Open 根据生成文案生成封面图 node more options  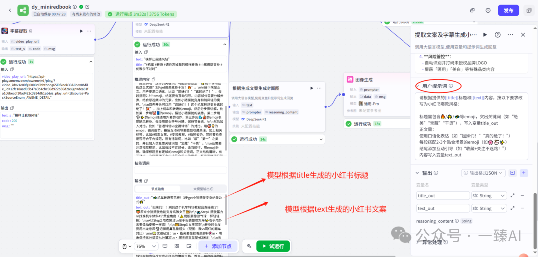click(x=319, y=88)
